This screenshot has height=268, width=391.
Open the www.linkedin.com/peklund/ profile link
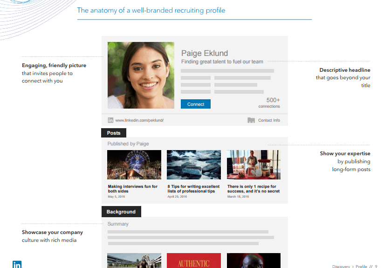[x=139, y=120]
